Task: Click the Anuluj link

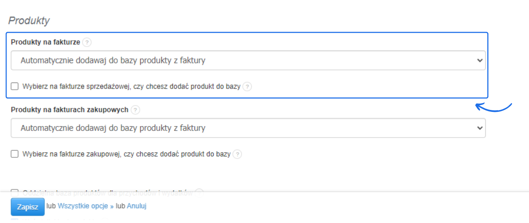Action: click(x=137, y=206)
